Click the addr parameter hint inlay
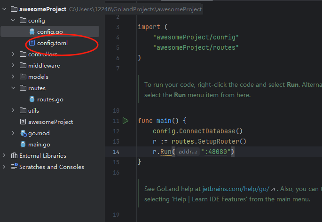 (x=188, y=152)
